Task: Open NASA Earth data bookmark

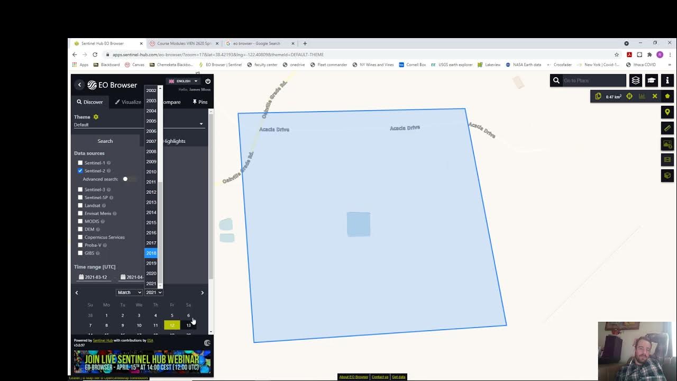Action: click(524, 65)
